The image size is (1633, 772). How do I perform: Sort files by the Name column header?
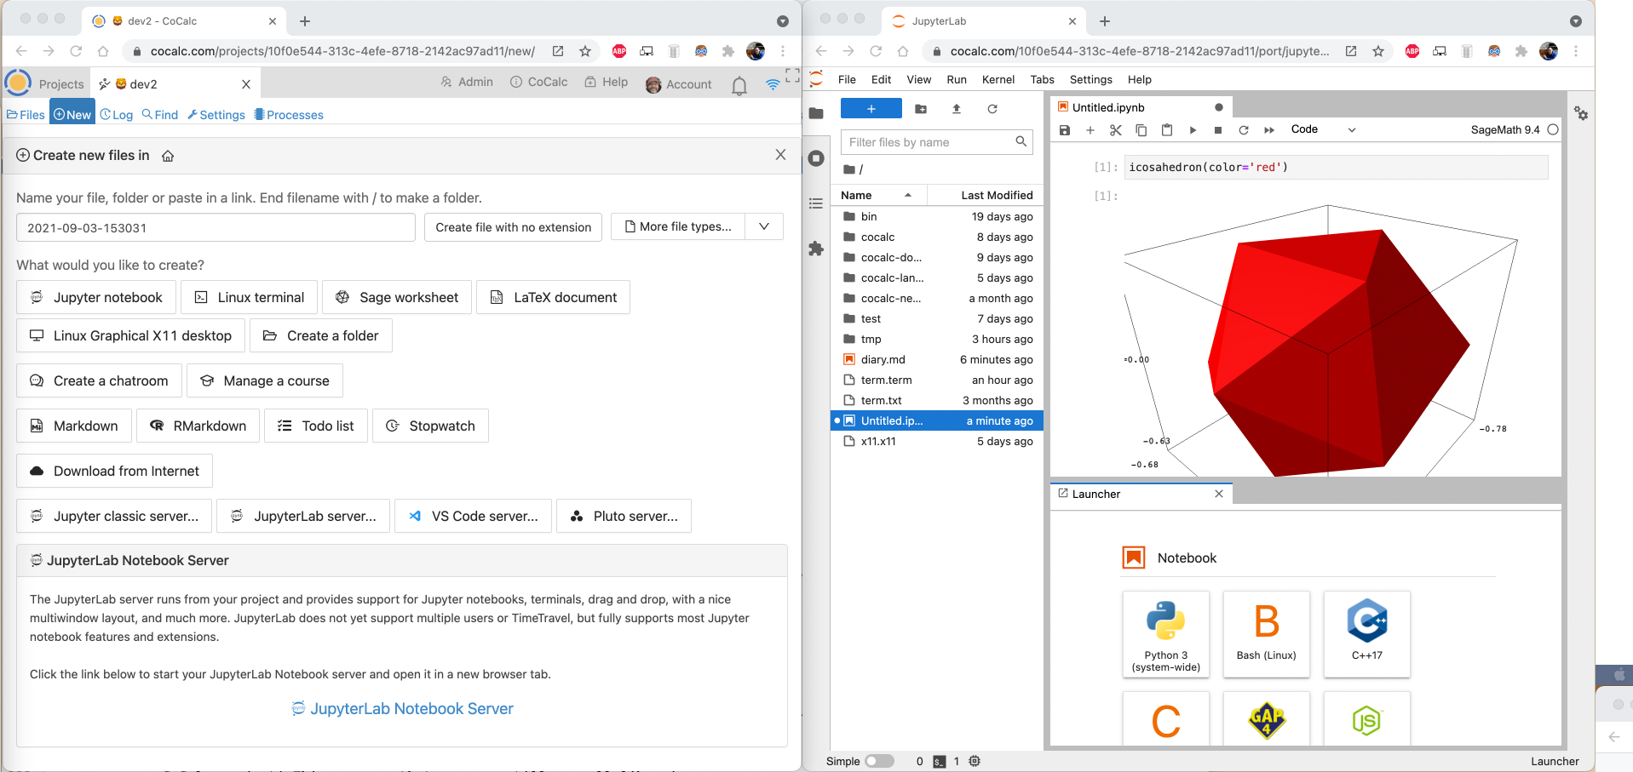point(856,195)
